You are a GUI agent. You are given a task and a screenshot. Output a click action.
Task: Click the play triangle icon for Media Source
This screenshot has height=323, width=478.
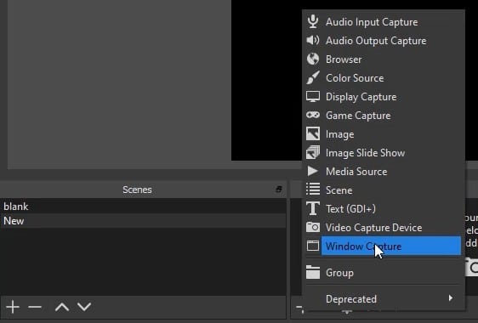coord(313,171)
